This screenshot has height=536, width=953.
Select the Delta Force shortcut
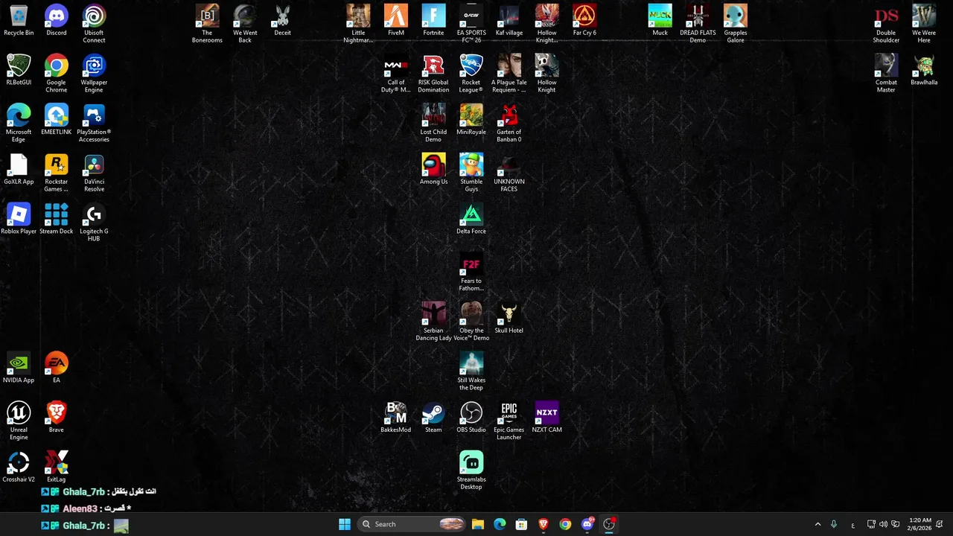(x=471, y=220)
